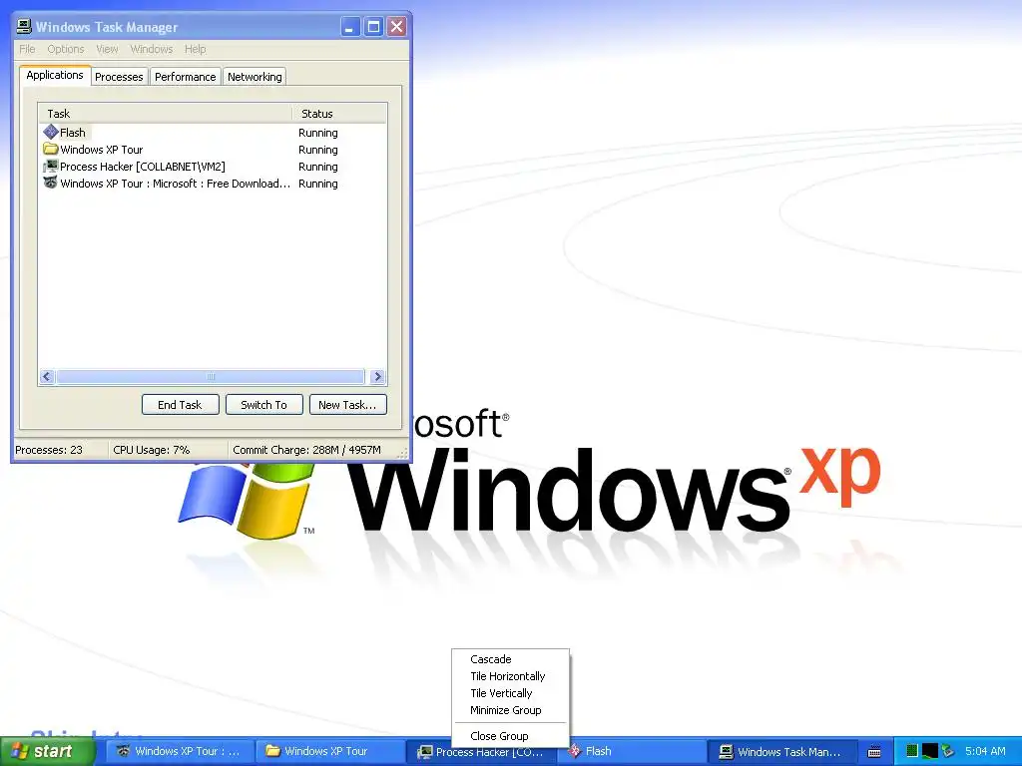Image resolution: width=1022 pixels, height=766 pixels.
Task: Choose Tile Horizontally from context menu
Action: [x=510, y=676]
